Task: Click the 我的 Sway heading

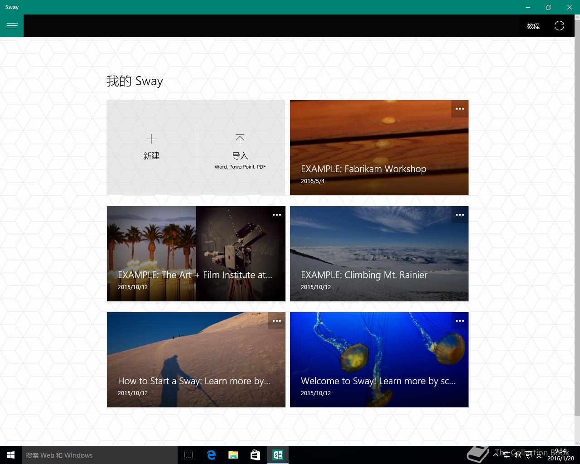Action: pyautogui.click(x=135, y=81)
